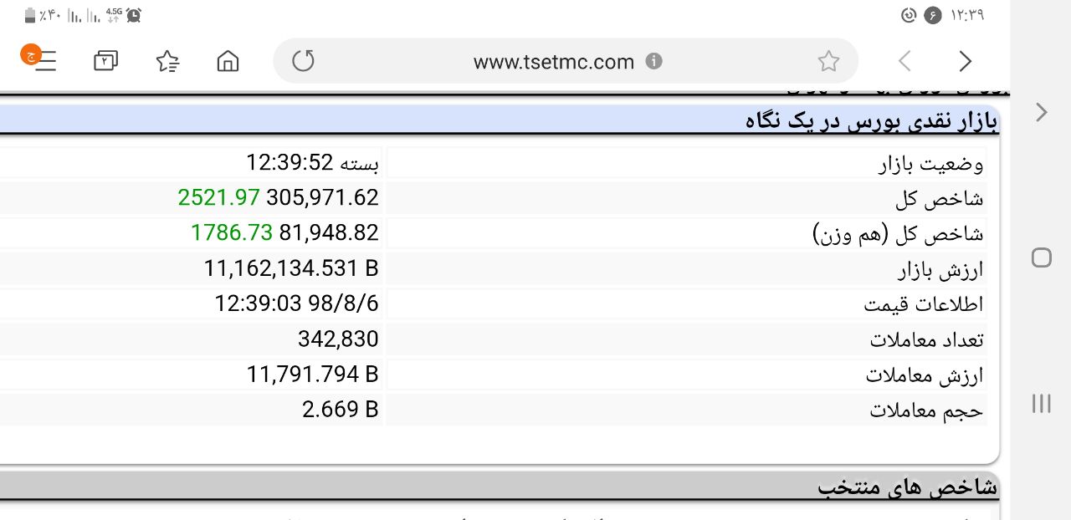
Task: Open the شاخص کل (هم وزن) row label
Action: 899,233
